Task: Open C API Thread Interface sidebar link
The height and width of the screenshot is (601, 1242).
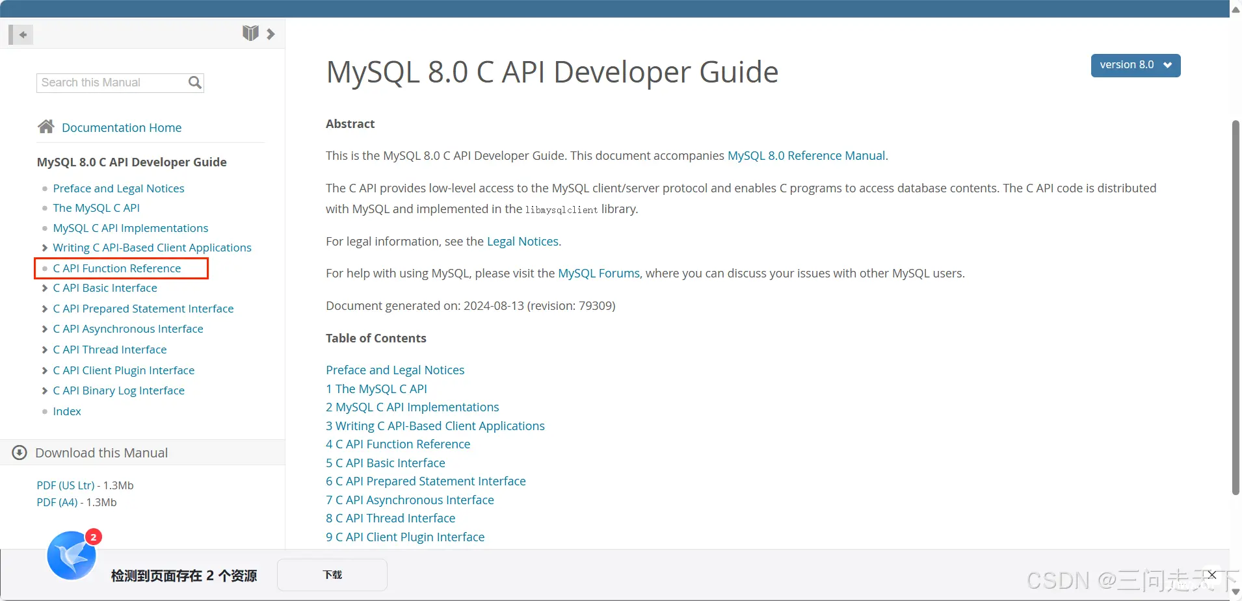Action: click(x=110, y=350)
